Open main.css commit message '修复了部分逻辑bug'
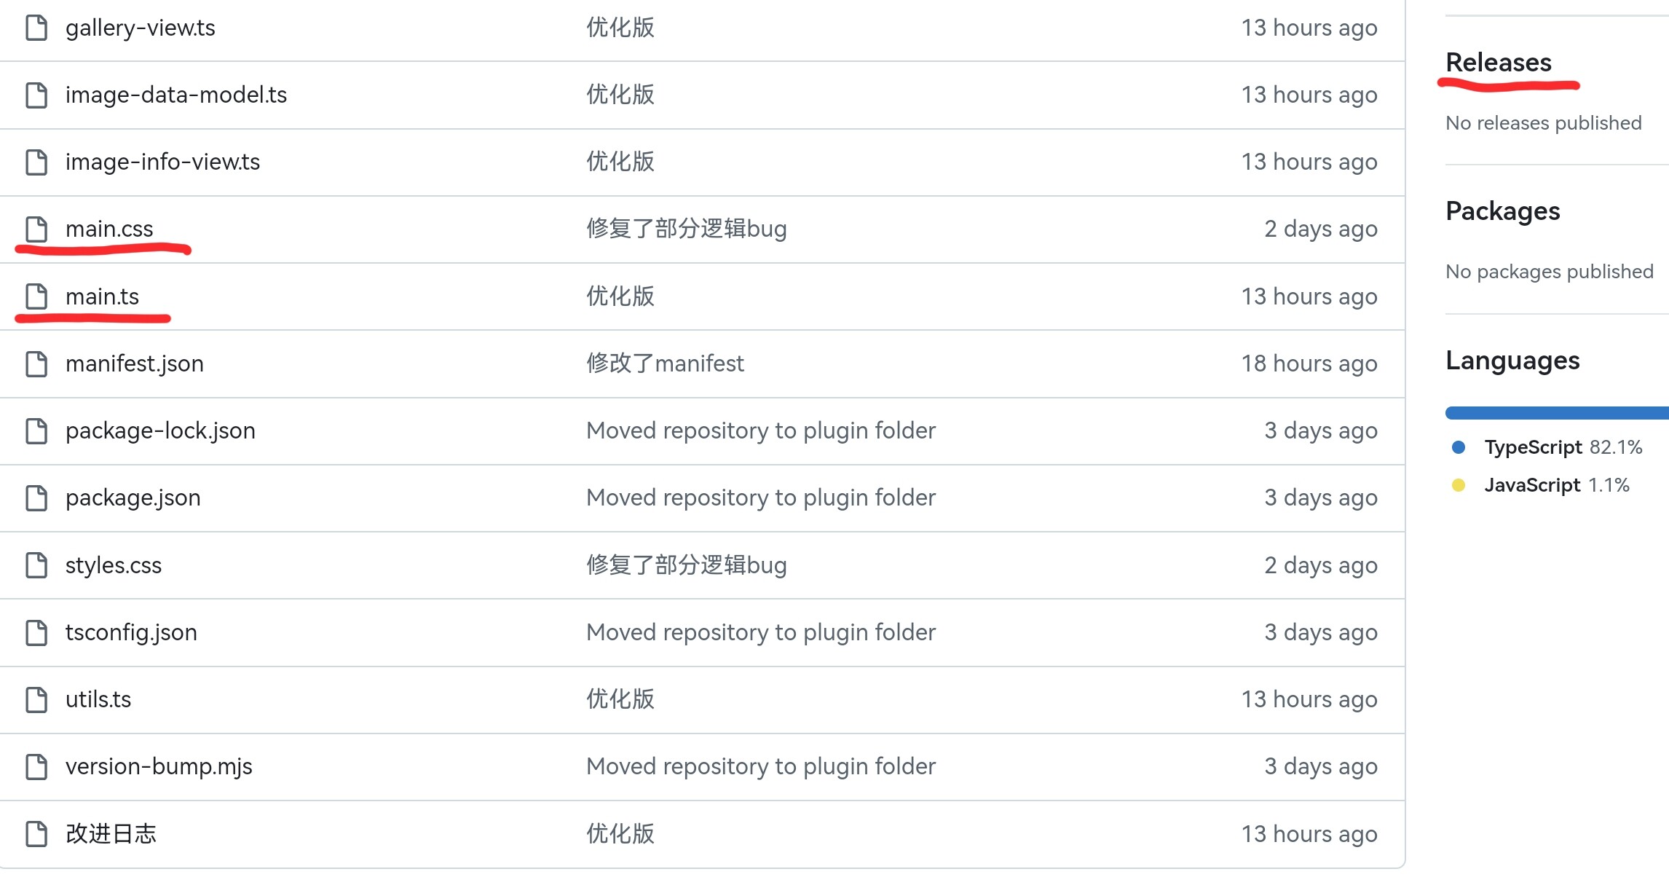This screenshot has width=1669, height=877. pos(686,229)
